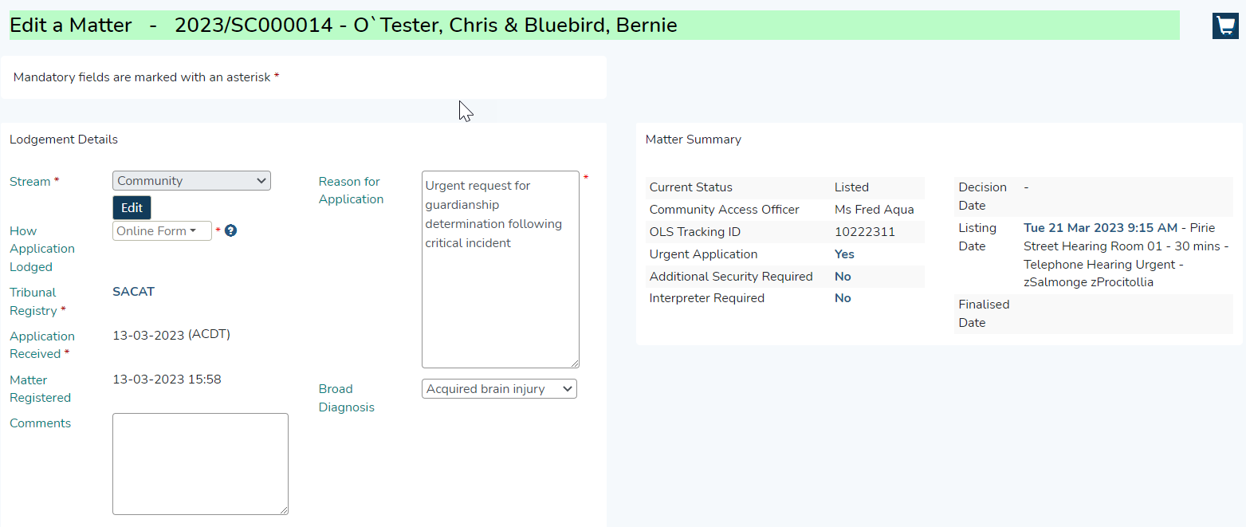The height and width of the screenshot is (527, 1246).
Task: Open the Stream dropdown showing Community
Action: [x=191, y=181]
